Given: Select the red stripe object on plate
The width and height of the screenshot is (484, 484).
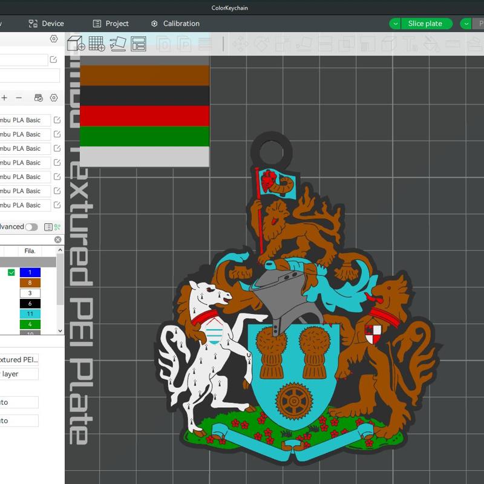Looking at the screenshot, I should pyautogui.click(x=145, y=116).
